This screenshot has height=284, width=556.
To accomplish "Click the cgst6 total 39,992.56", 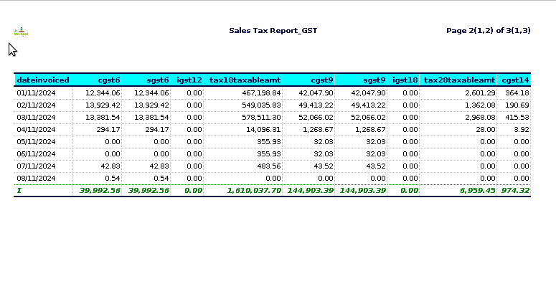I will click(100, 190).
